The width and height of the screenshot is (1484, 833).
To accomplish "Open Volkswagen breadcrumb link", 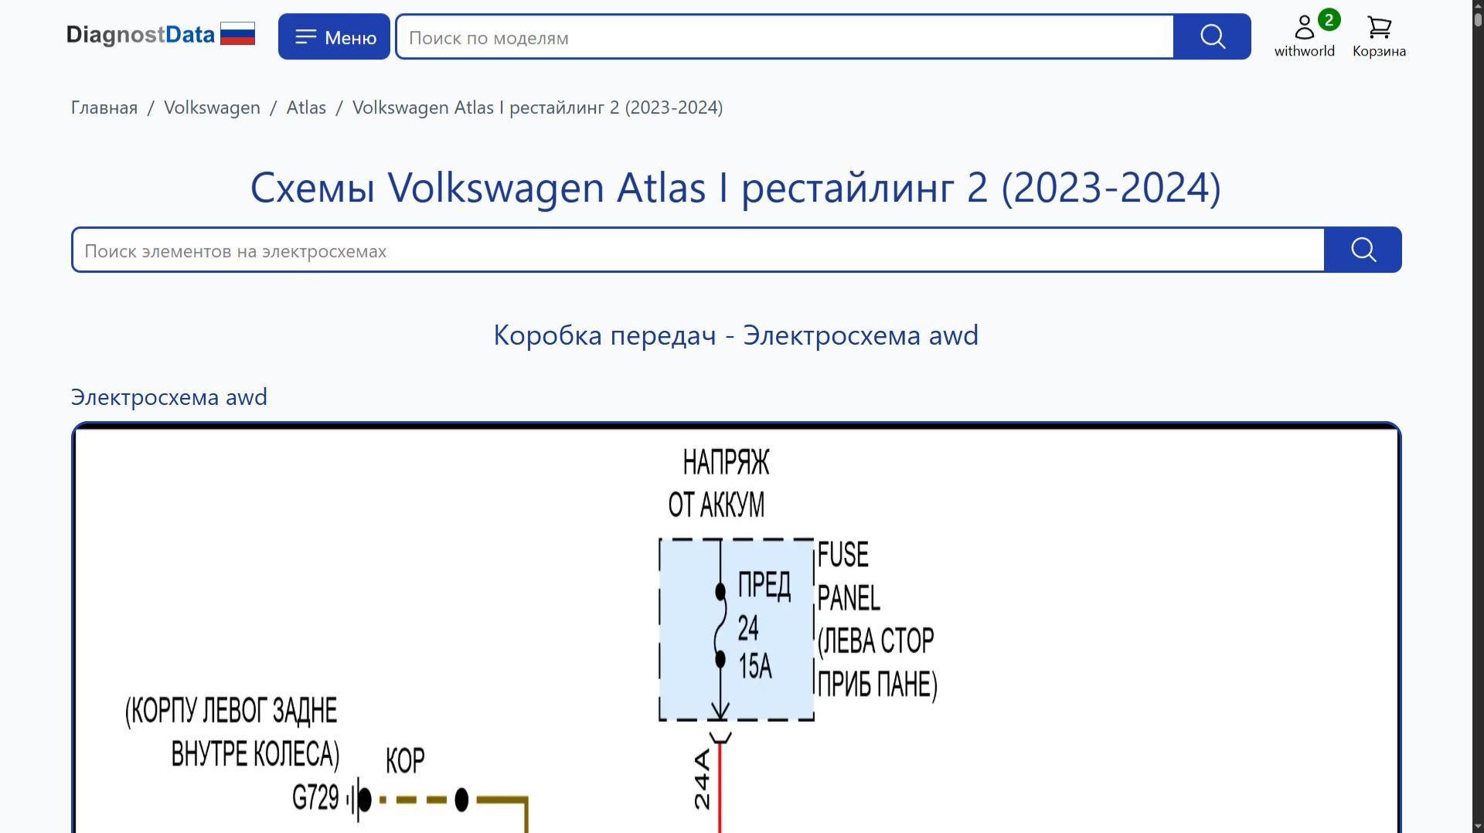I will [x=212, y=107].
